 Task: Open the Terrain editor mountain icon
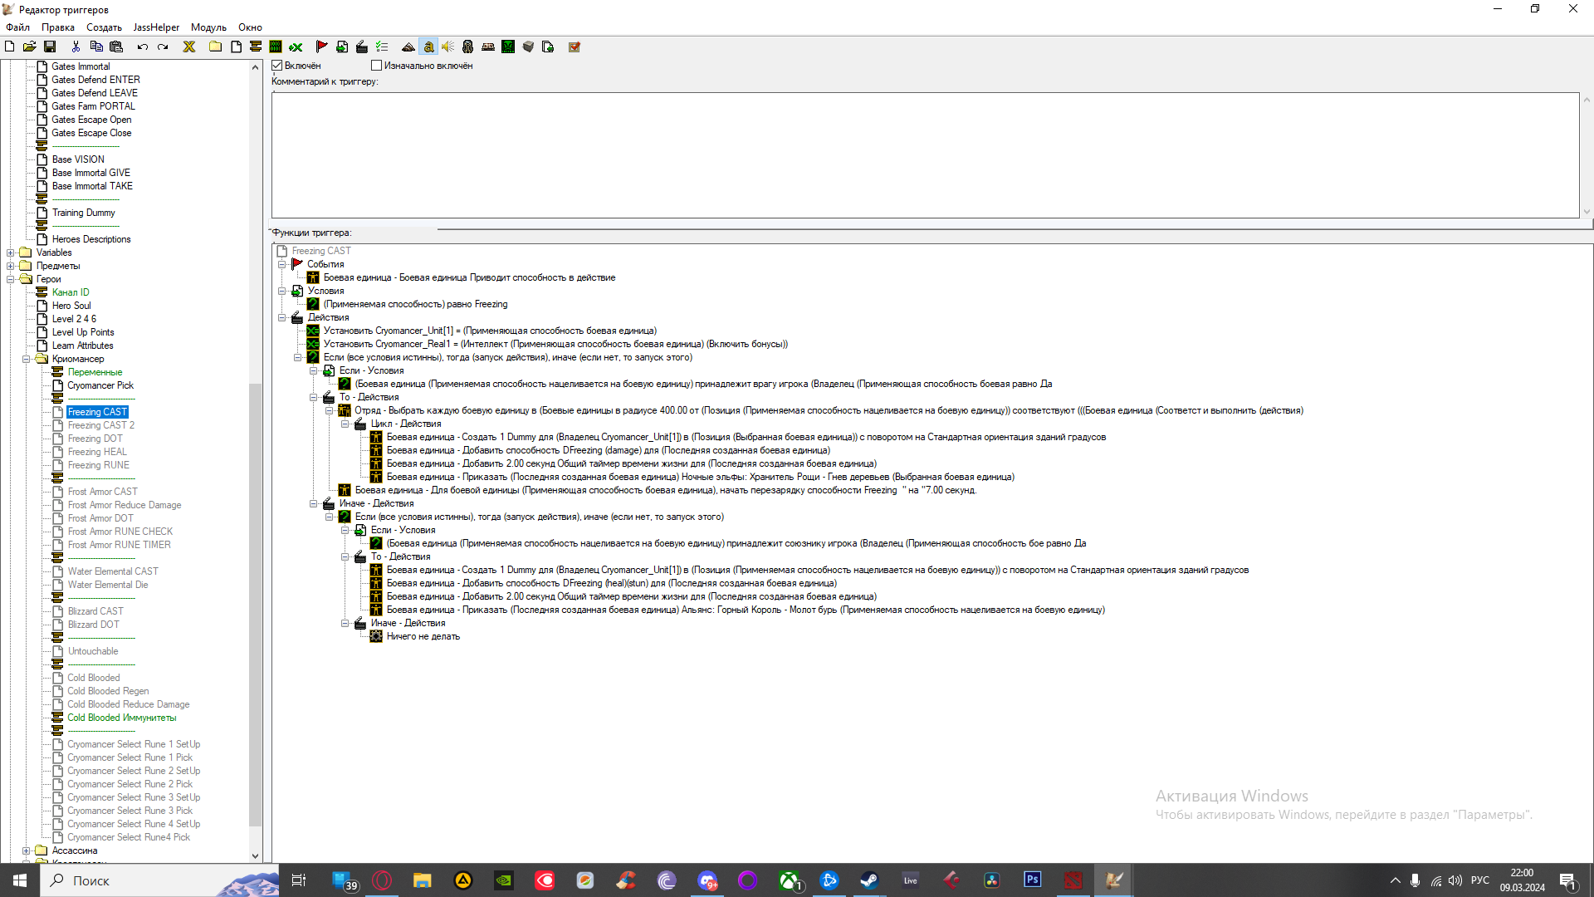click(x=408, y=47)
